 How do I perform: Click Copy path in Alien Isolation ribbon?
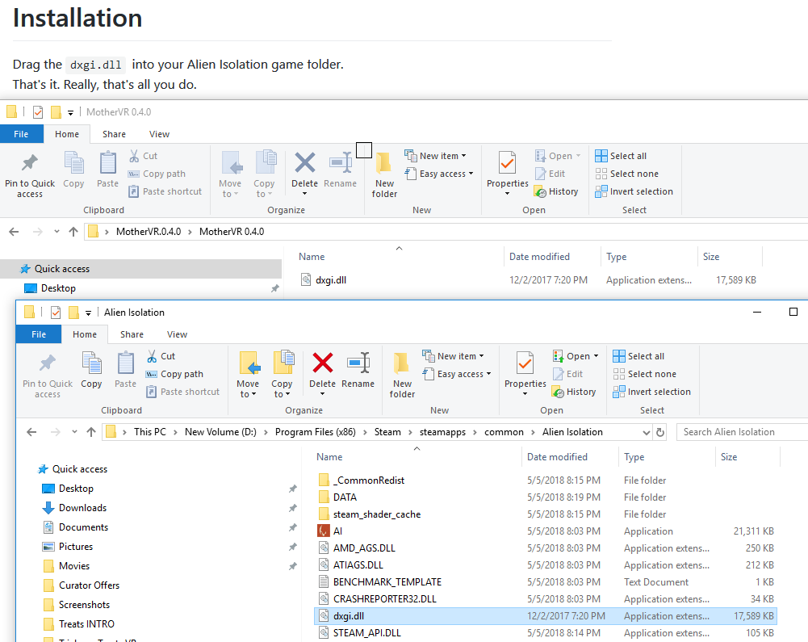tap(174, 374)
